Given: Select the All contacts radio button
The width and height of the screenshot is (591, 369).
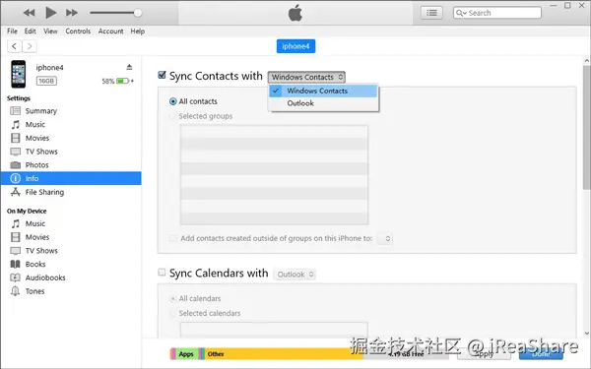Looking at the screenshot, I should click(173, 101).
